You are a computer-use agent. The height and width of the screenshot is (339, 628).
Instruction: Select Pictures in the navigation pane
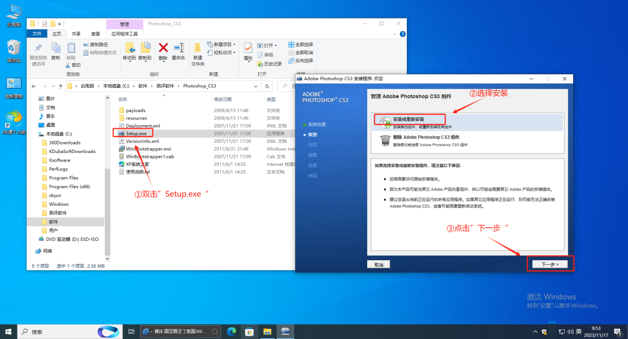click(50, 99)
